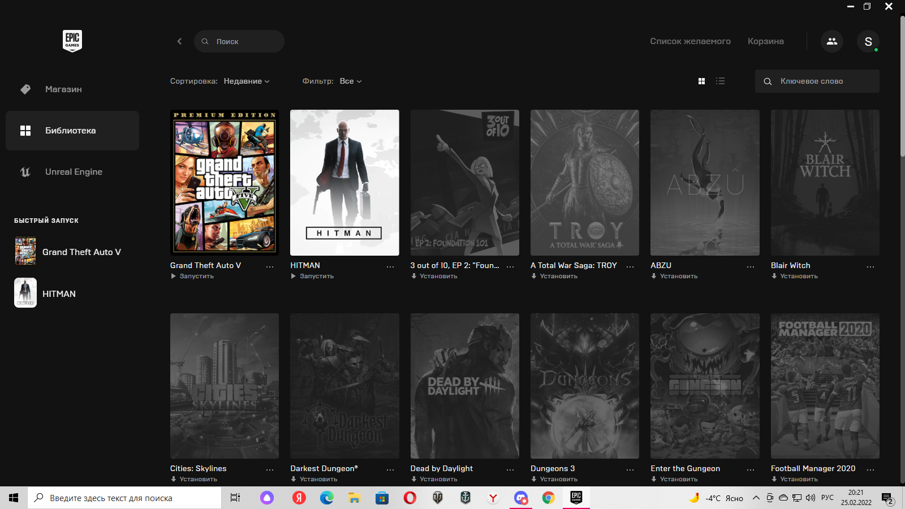905x509 pixels.
Task: Install Darkest Dungeon via Установить
Action: [x=314, y=479]
